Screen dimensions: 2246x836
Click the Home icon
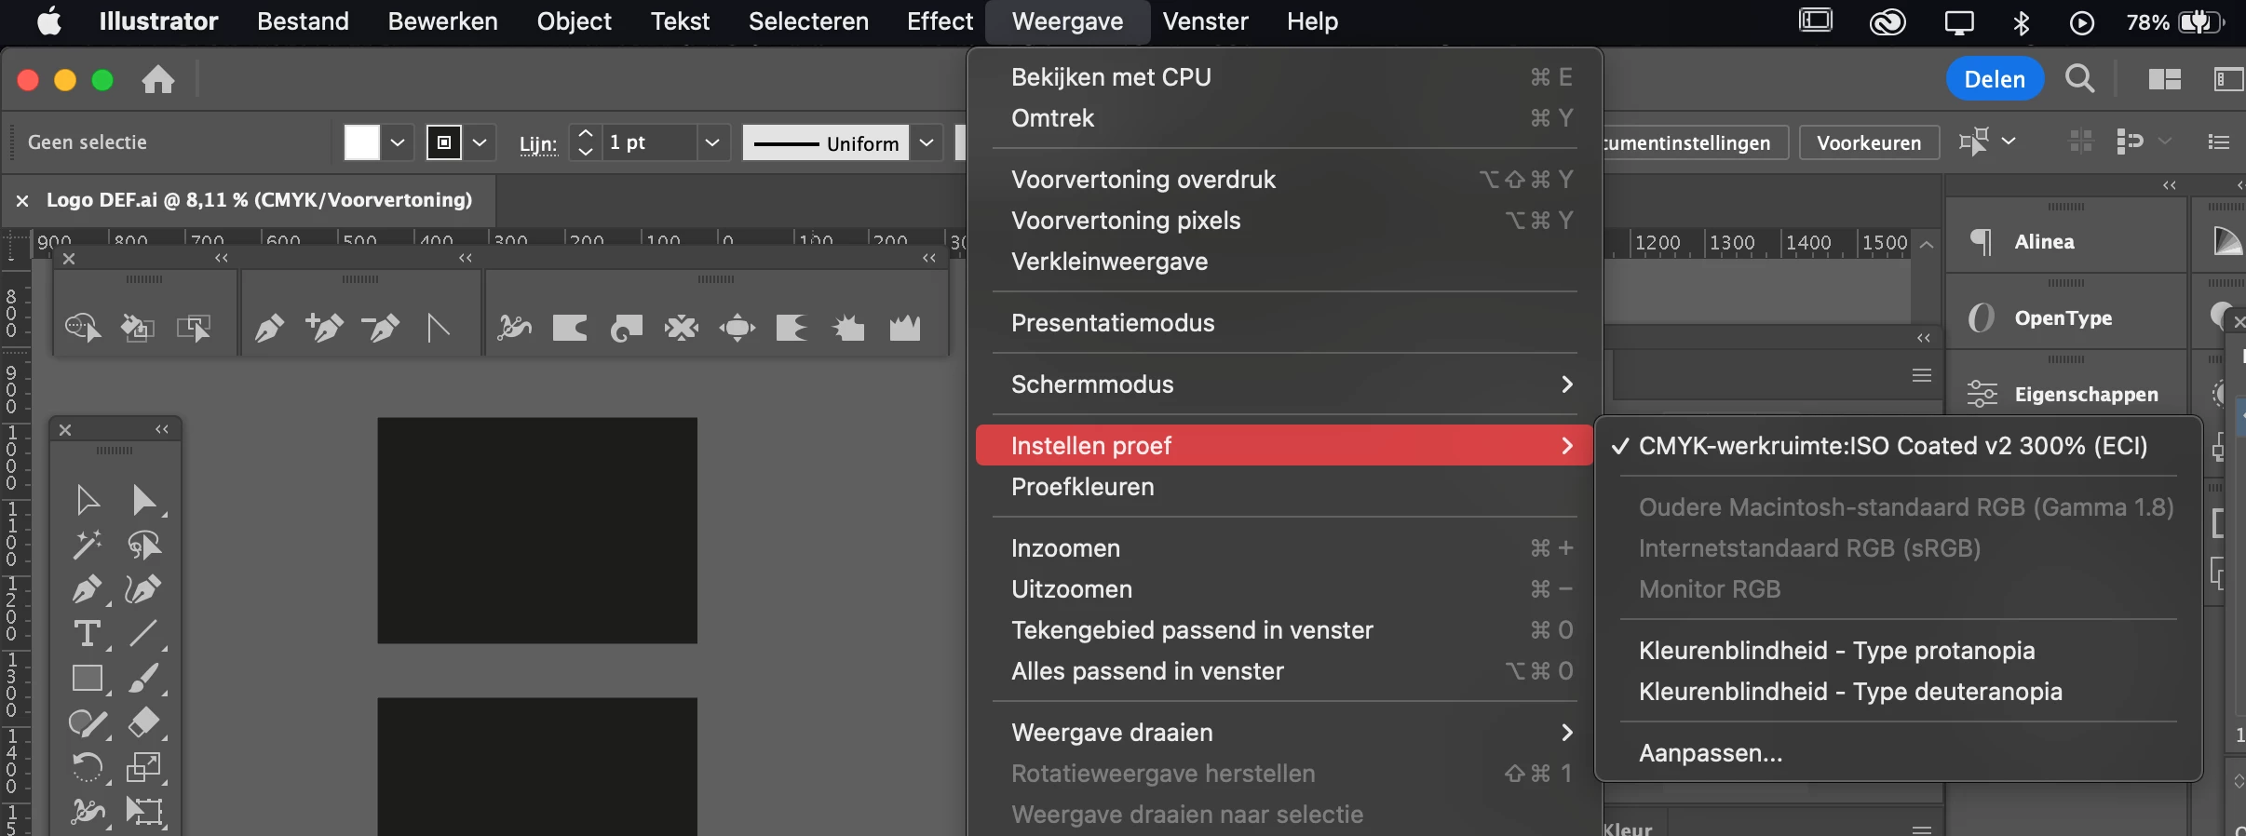[158, 80]
